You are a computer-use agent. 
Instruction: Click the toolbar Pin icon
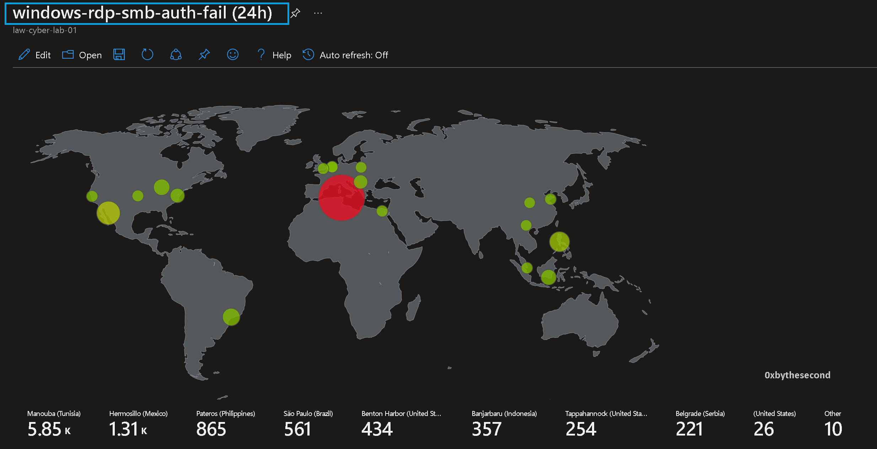click(204, 55)
